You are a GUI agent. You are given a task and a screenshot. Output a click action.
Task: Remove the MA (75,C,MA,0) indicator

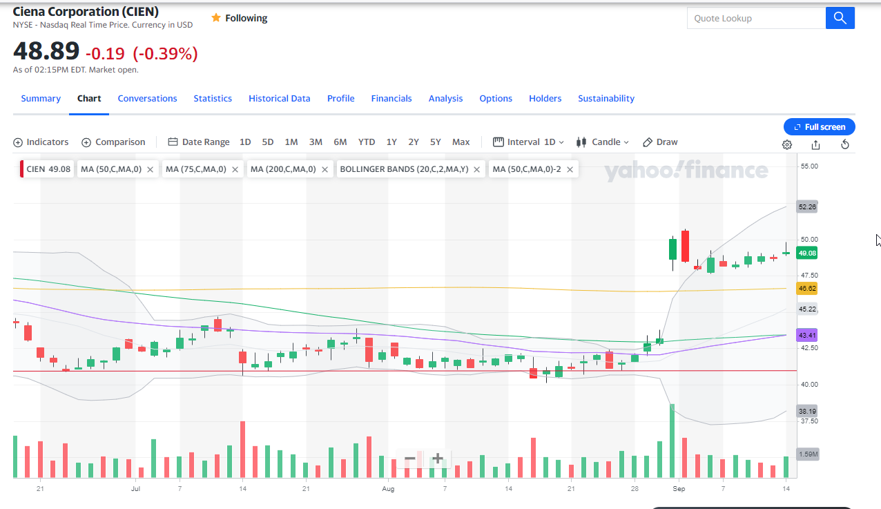coord(235,169)
